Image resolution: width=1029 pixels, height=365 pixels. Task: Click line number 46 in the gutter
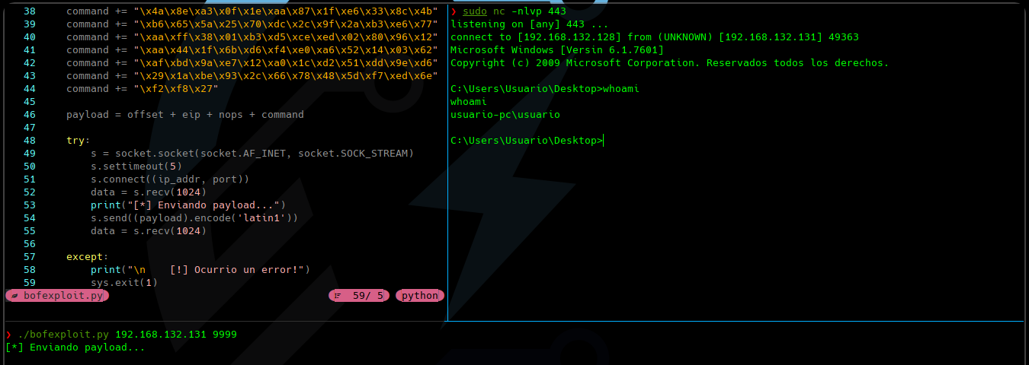click(29, 115)
